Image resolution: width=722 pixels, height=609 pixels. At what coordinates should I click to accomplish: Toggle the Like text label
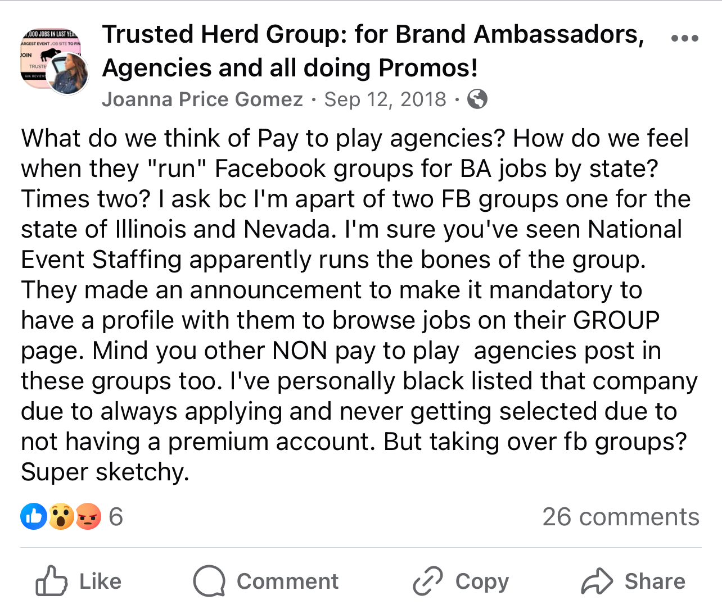tap(101, 581)
